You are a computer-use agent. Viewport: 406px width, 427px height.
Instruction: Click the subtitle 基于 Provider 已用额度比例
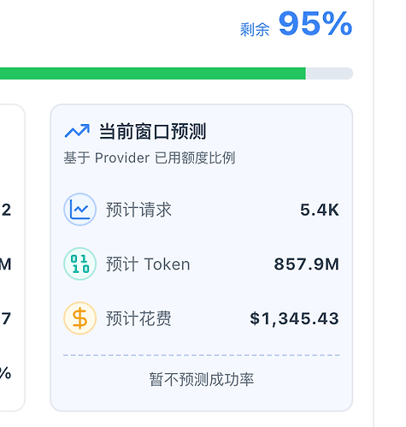[150, 157]
